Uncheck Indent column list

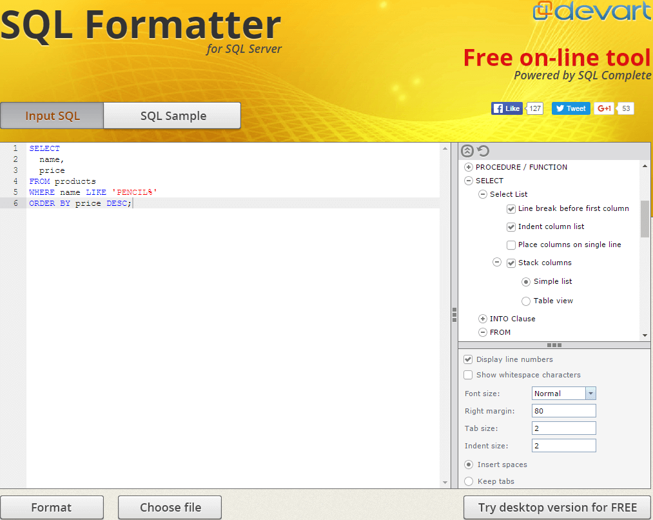tap(511, 227)
